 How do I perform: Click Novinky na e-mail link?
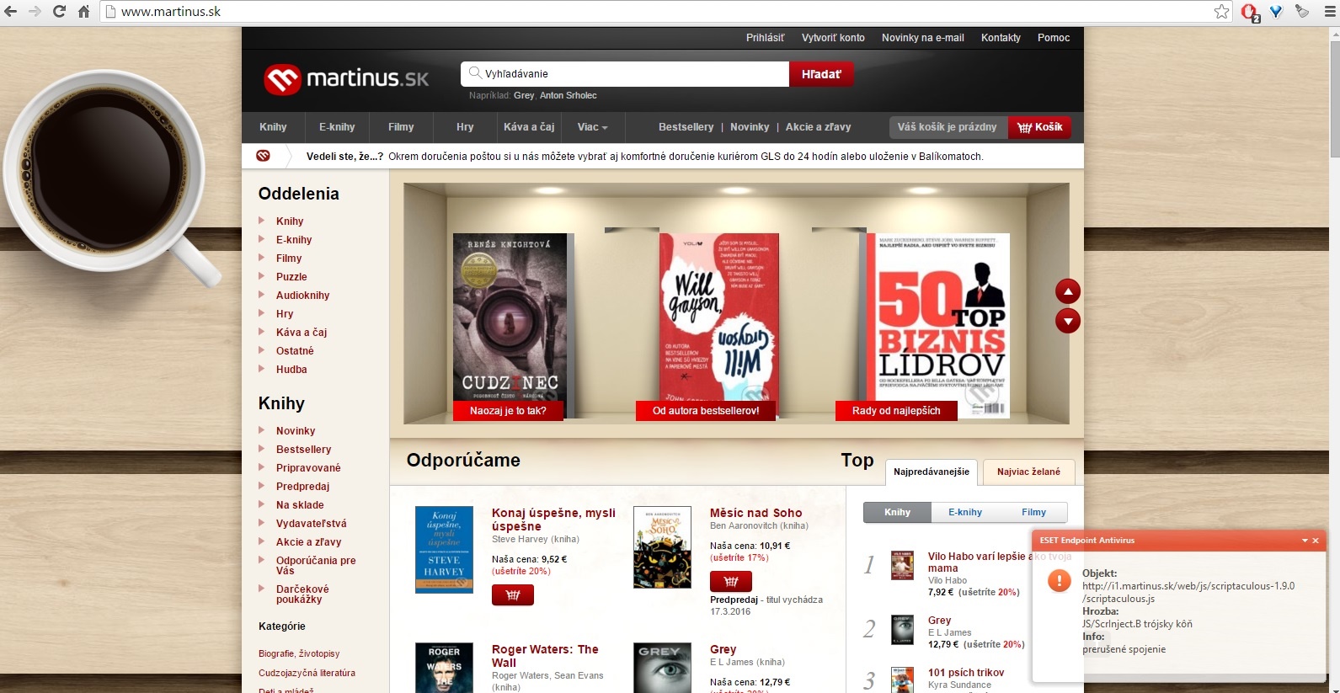[x=923, y=38]
